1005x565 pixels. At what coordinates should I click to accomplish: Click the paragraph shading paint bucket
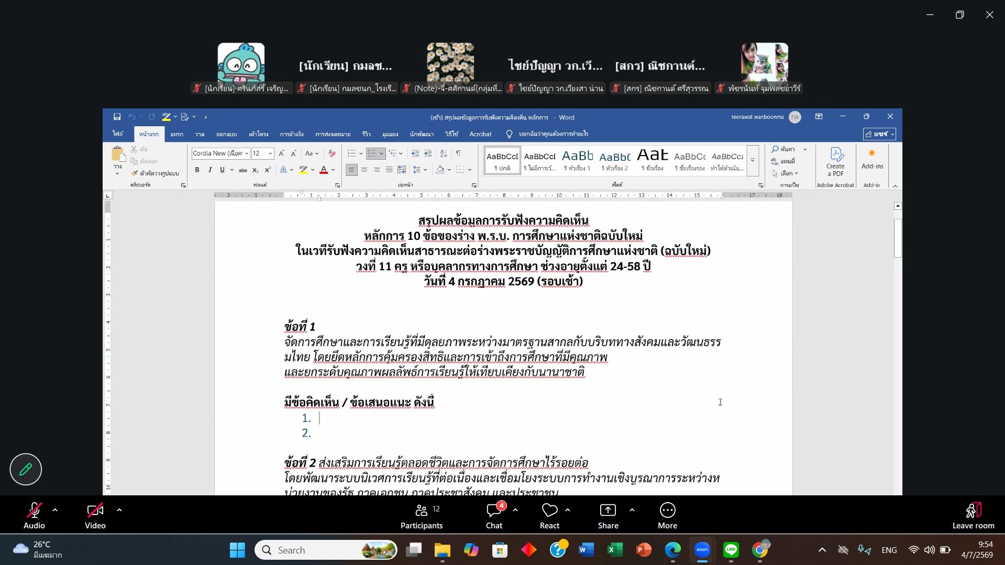[440, 170]
